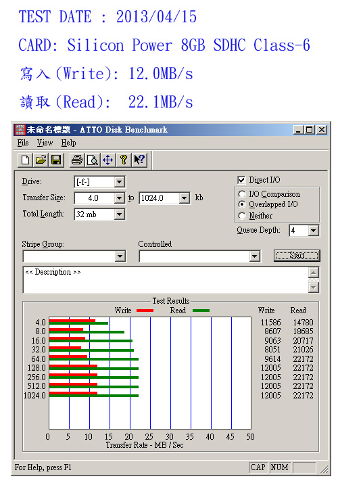Click the write value 9063

pos(272,341)
